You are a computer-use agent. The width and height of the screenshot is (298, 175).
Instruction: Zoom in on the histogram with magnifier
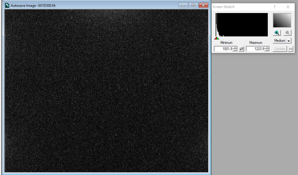pos(277,33)
